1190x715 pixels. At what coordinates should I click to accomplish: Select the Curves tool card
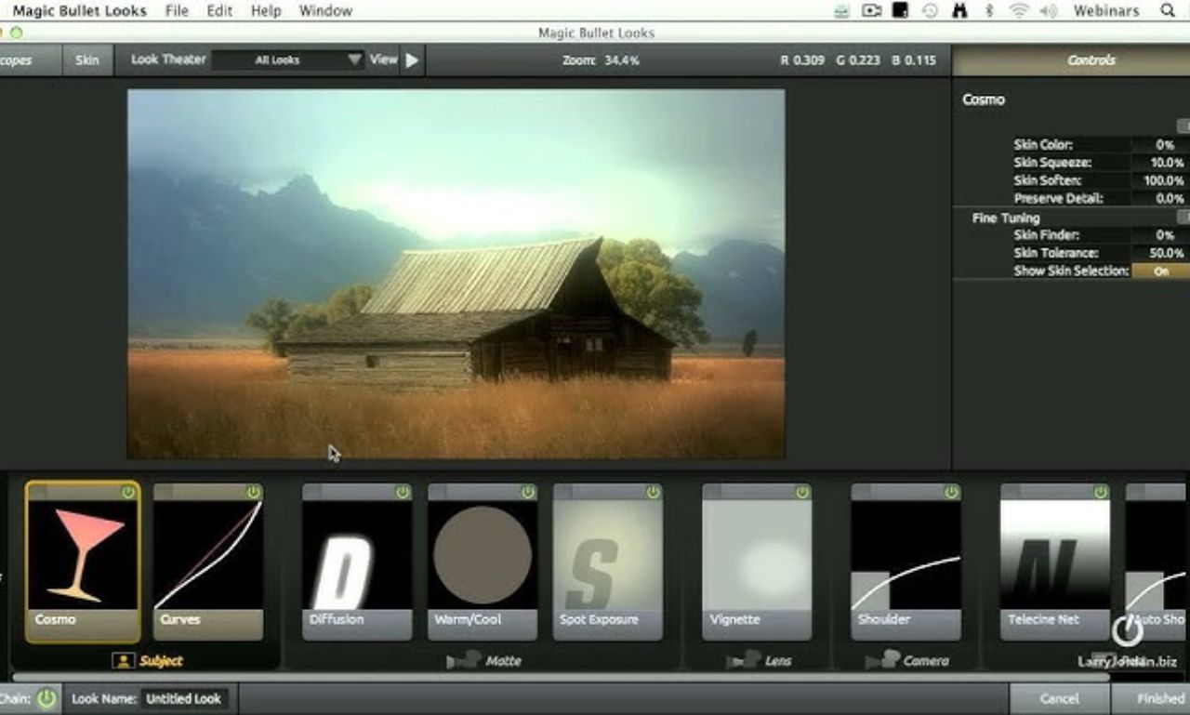click(208, 562)
